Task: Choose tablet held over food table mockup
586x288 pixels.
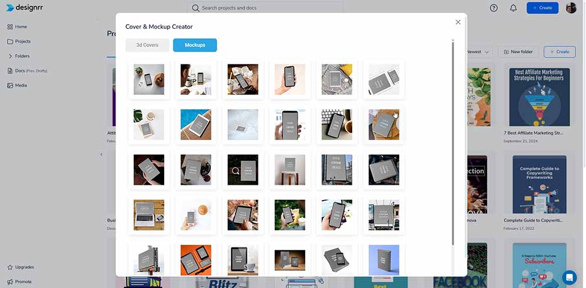Action: pyautogui.click(x=243, y=215)
